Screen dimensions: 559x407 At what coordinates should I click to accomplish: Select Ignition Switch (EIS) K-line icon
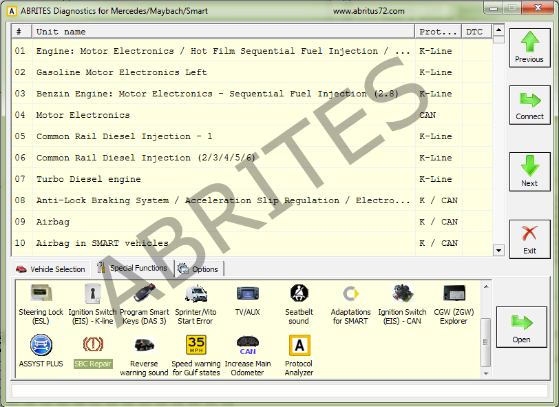tap(92, 304)
